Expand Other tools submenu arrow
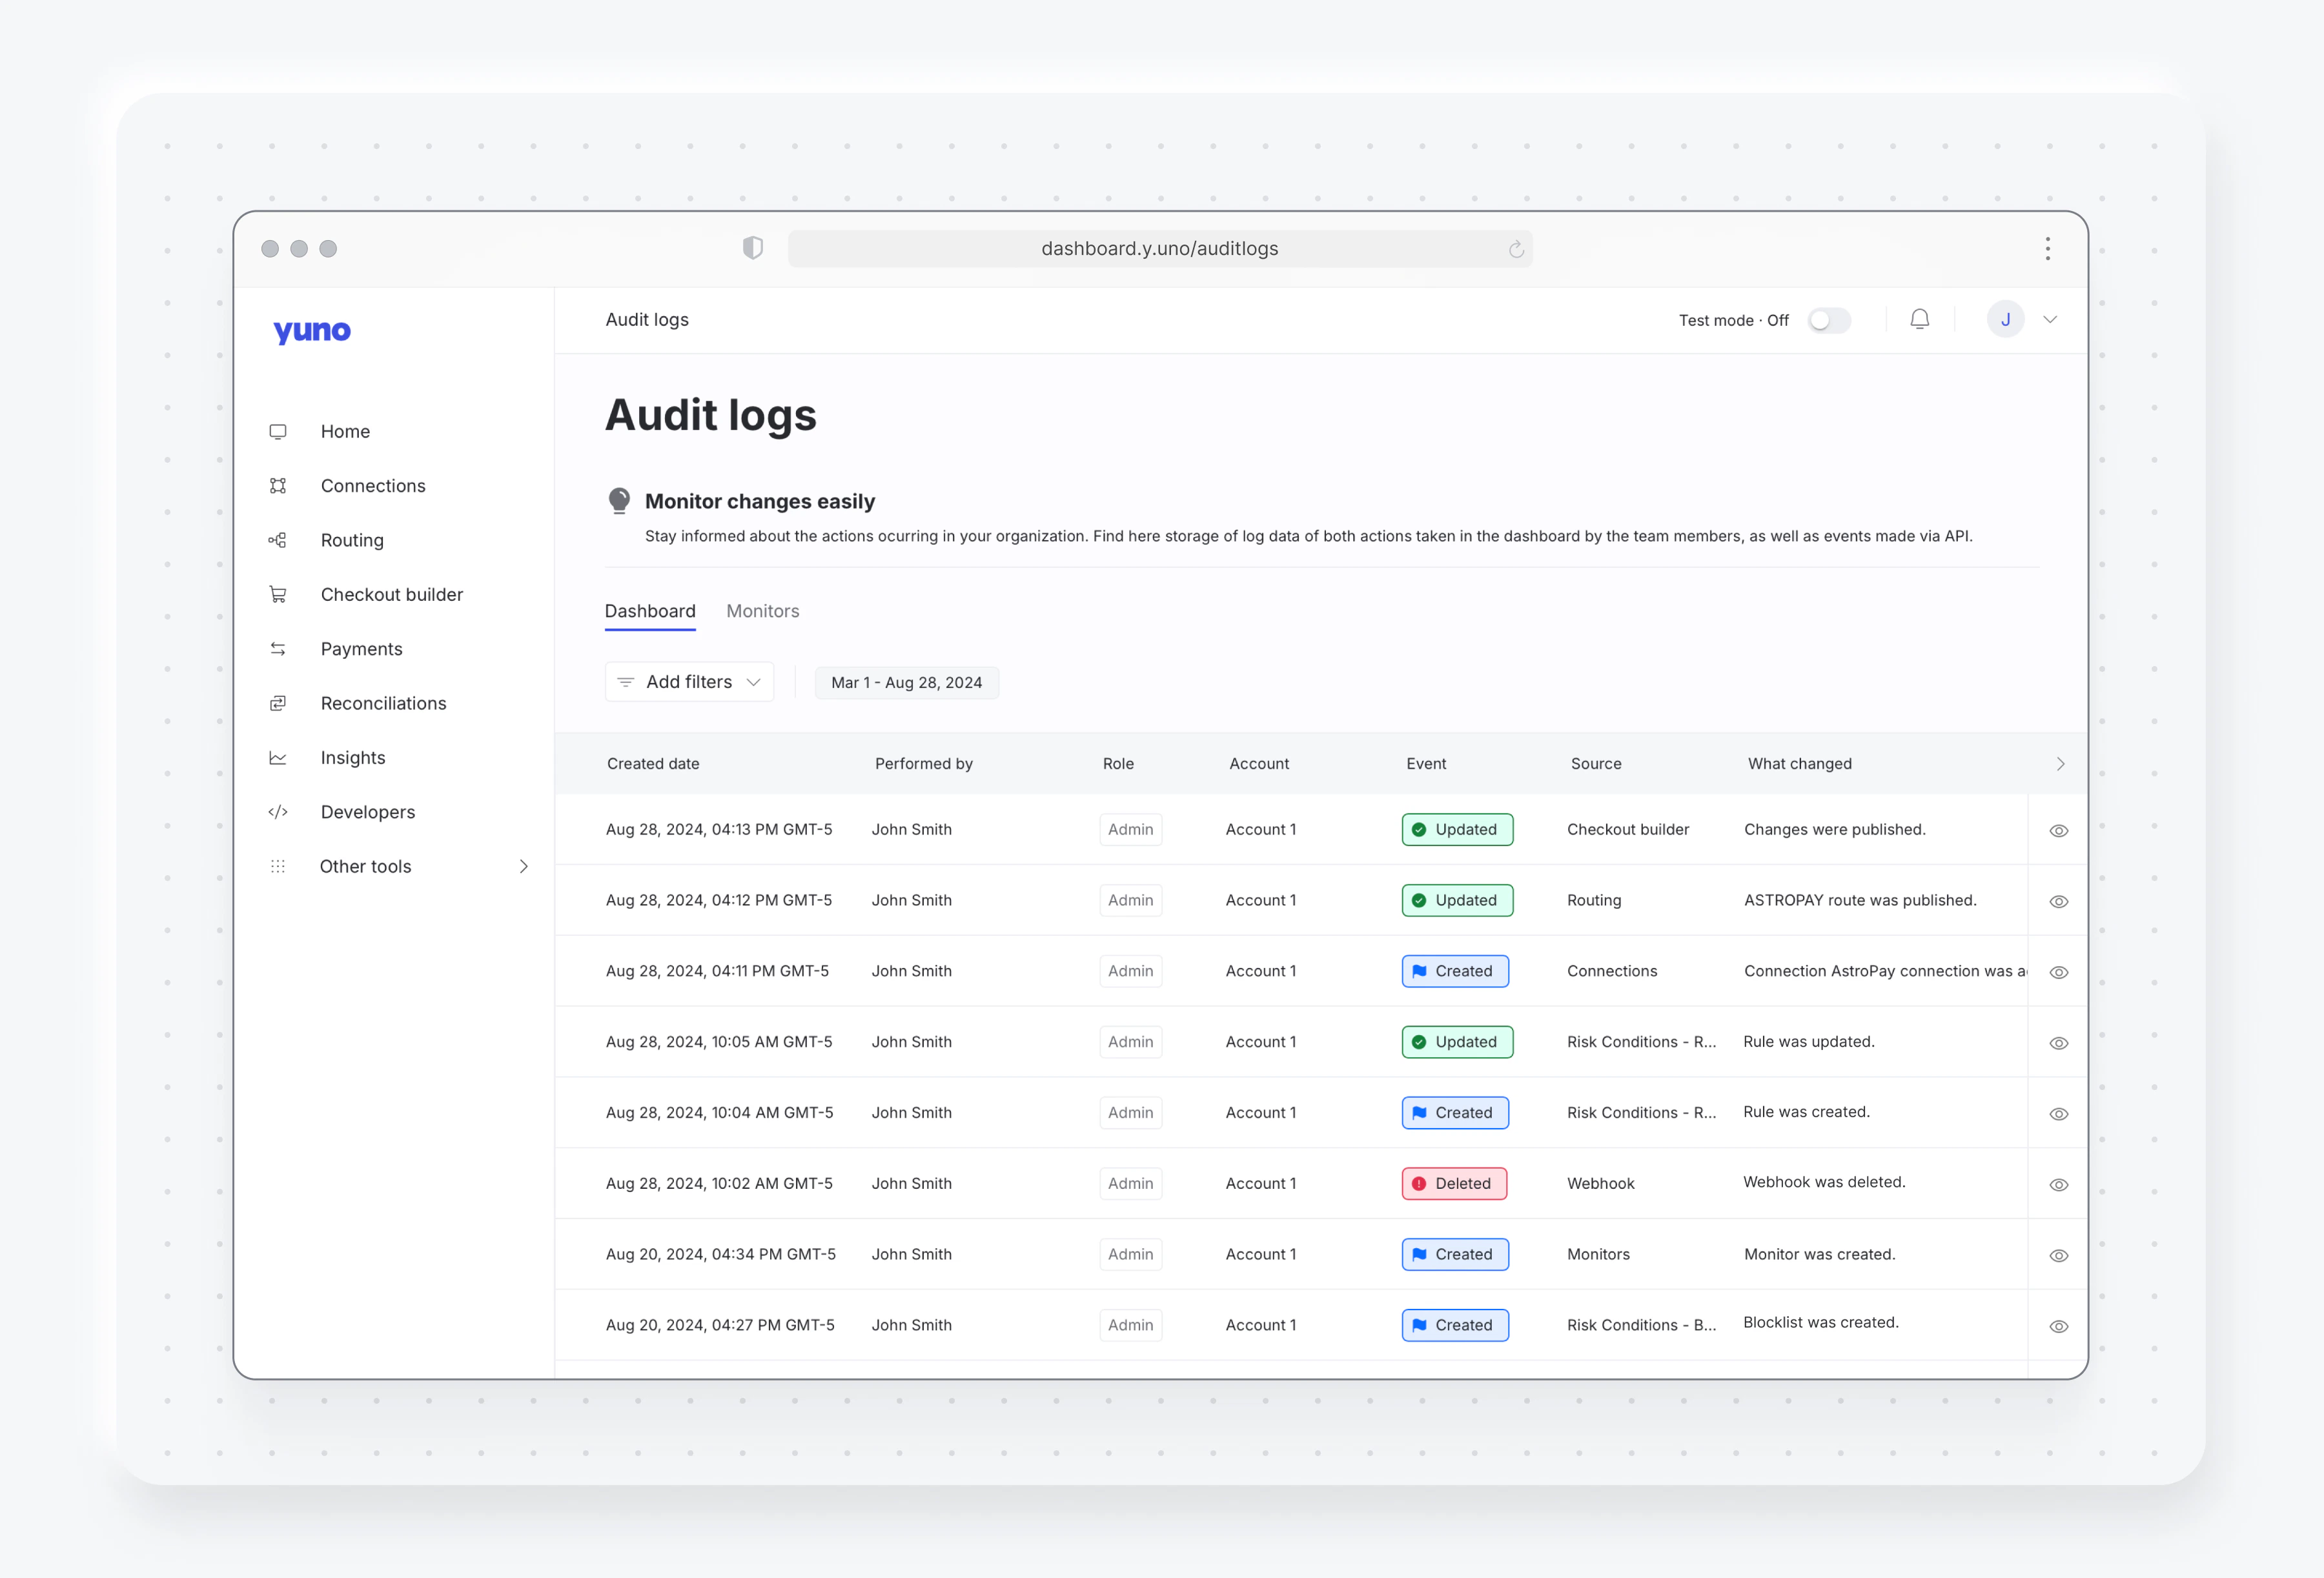The image size is (2324, 1578). tap(523, 867)
